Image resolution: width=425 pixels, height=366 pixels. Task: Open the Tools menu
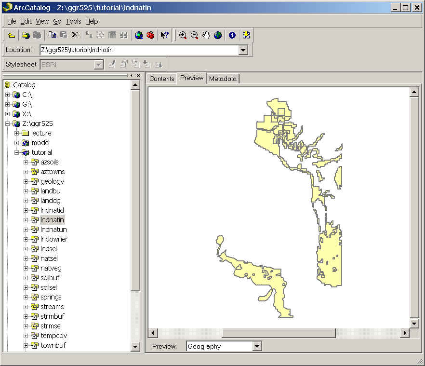point(73,21)
